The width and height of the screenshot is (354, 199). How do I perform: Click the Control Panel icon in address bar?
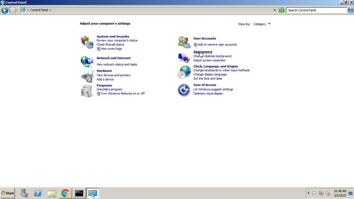pos(23,10)
